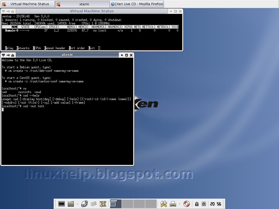The height and width of the screenshot is (209, 279).
Task: Select the xterm taskbar entry
Action: [82, 4]
